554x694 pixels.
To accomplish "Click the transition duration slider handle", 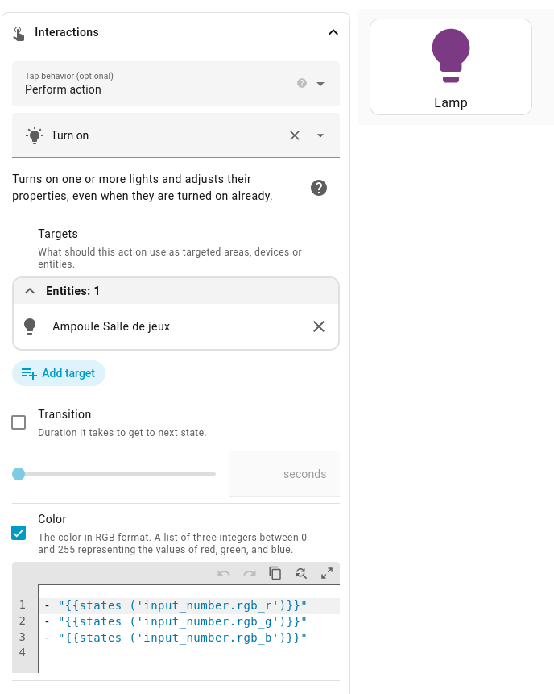I will pos(19,474).
